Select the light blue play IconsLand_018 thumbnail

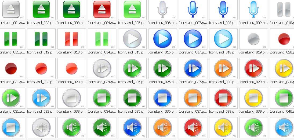(x=223, y=39)
